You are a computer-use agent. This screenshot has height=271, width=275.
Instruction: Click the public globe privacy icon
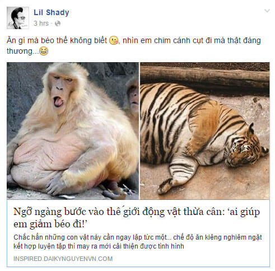tap(58, 24)
